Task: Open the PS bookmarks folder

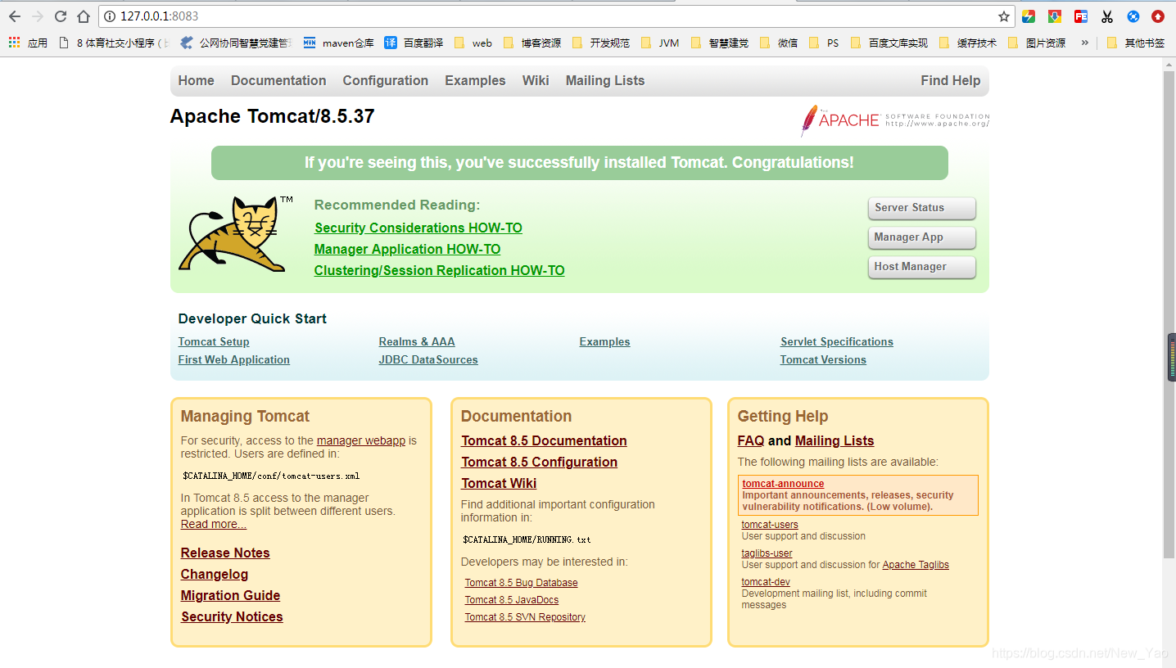Action: click(824, 43)
